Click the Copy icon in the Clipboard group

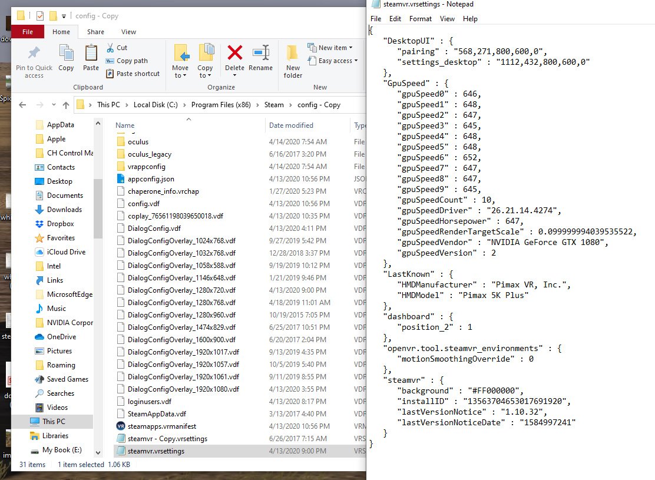click(x=66, y=53)
